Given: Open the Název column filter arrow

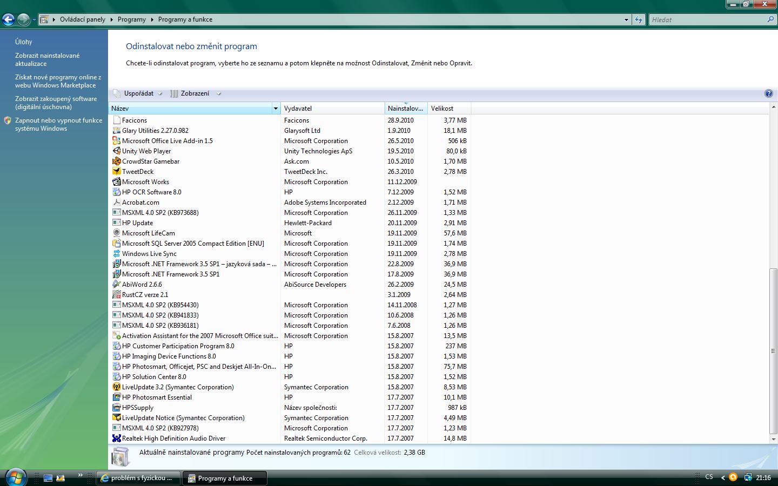Looking at the screenshot, I should click(x=276, y=109).
